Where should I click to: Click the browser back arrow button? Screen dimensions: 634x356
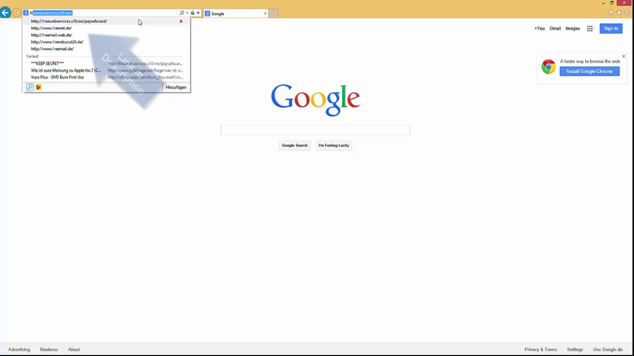pyautogui.click(x=6, y=13)
